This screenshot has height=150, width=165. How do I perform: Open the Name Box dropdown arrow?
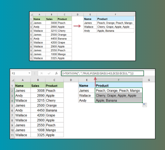[29, 73]
